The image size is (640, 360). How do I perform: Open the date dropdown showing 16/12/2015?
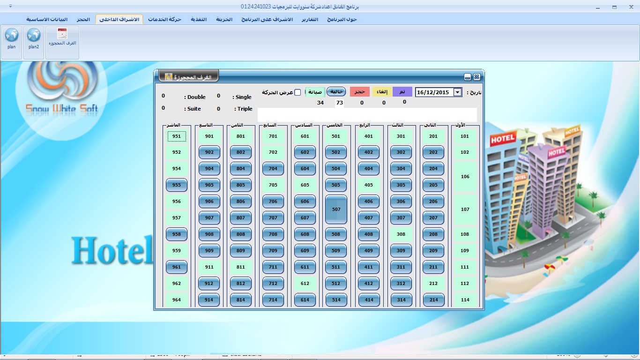coord(458,92)
